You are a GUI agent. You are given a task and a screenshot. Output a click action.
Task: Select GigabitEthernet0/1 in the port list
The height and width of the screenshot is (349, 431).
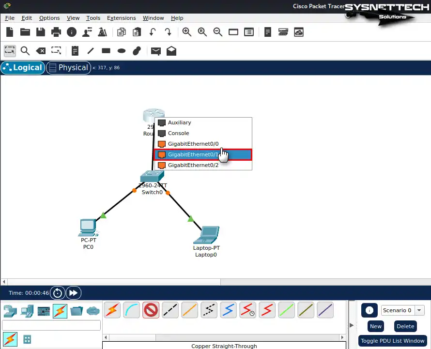point(203,154)
